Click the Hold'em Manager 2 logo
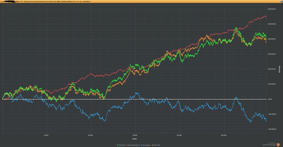The height and width of the screenshot is (147, 283). (x=278, y=145)
